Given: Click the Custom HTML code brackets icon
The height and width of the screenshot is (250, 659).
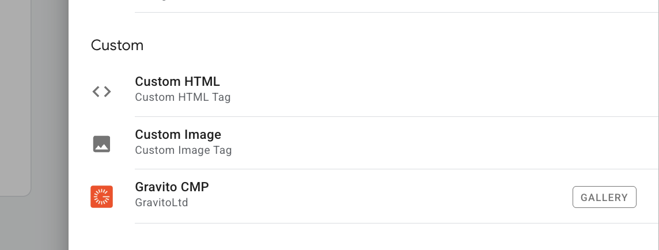Looking at the screenshot, I should click(102, 92).
